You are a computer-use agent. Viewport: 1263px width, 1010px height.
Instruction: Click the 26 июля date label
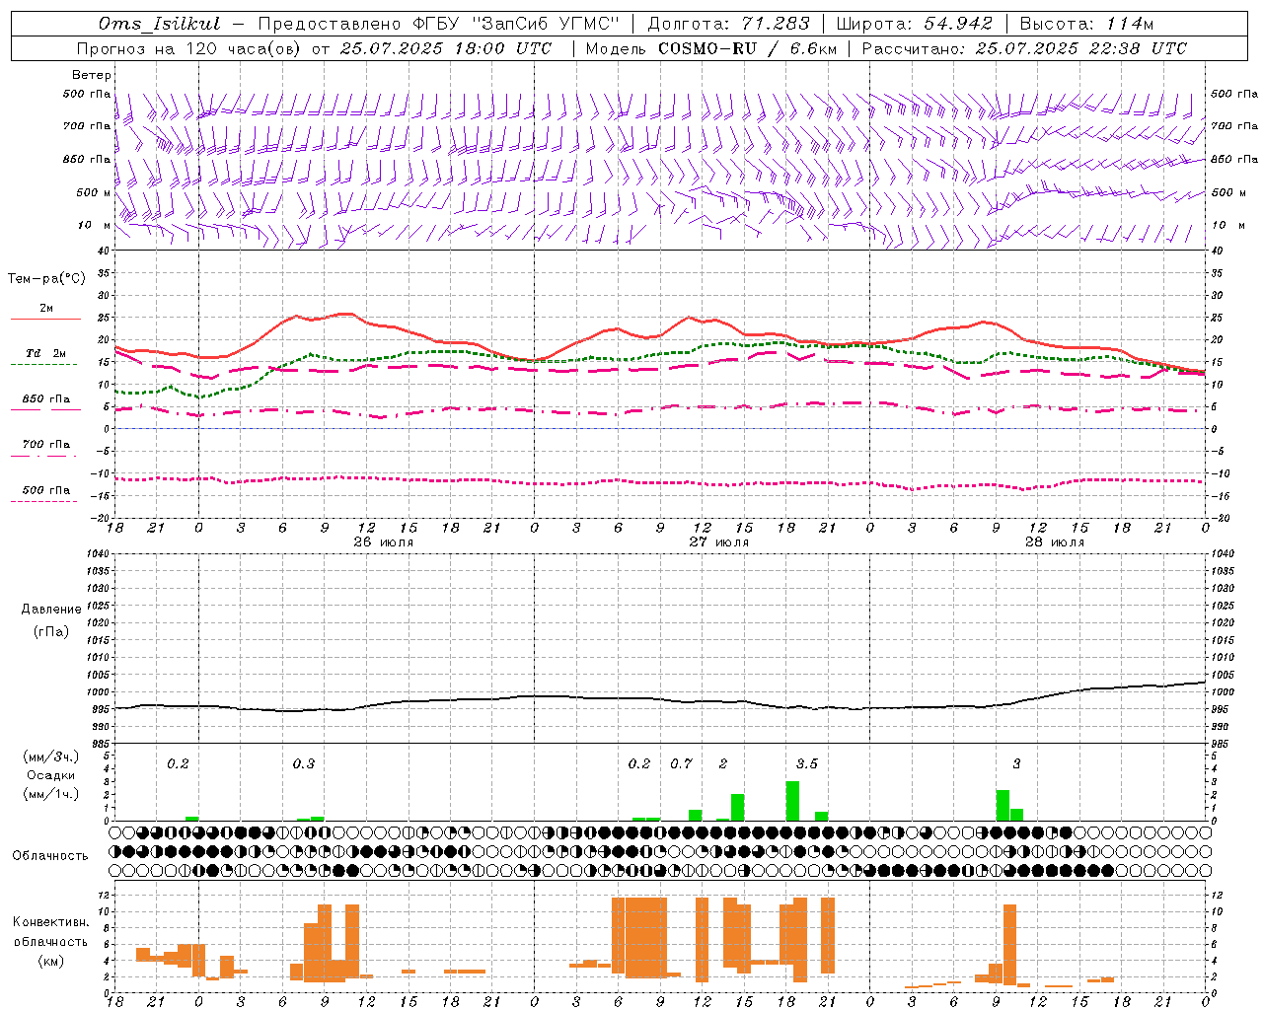(383, 542)
